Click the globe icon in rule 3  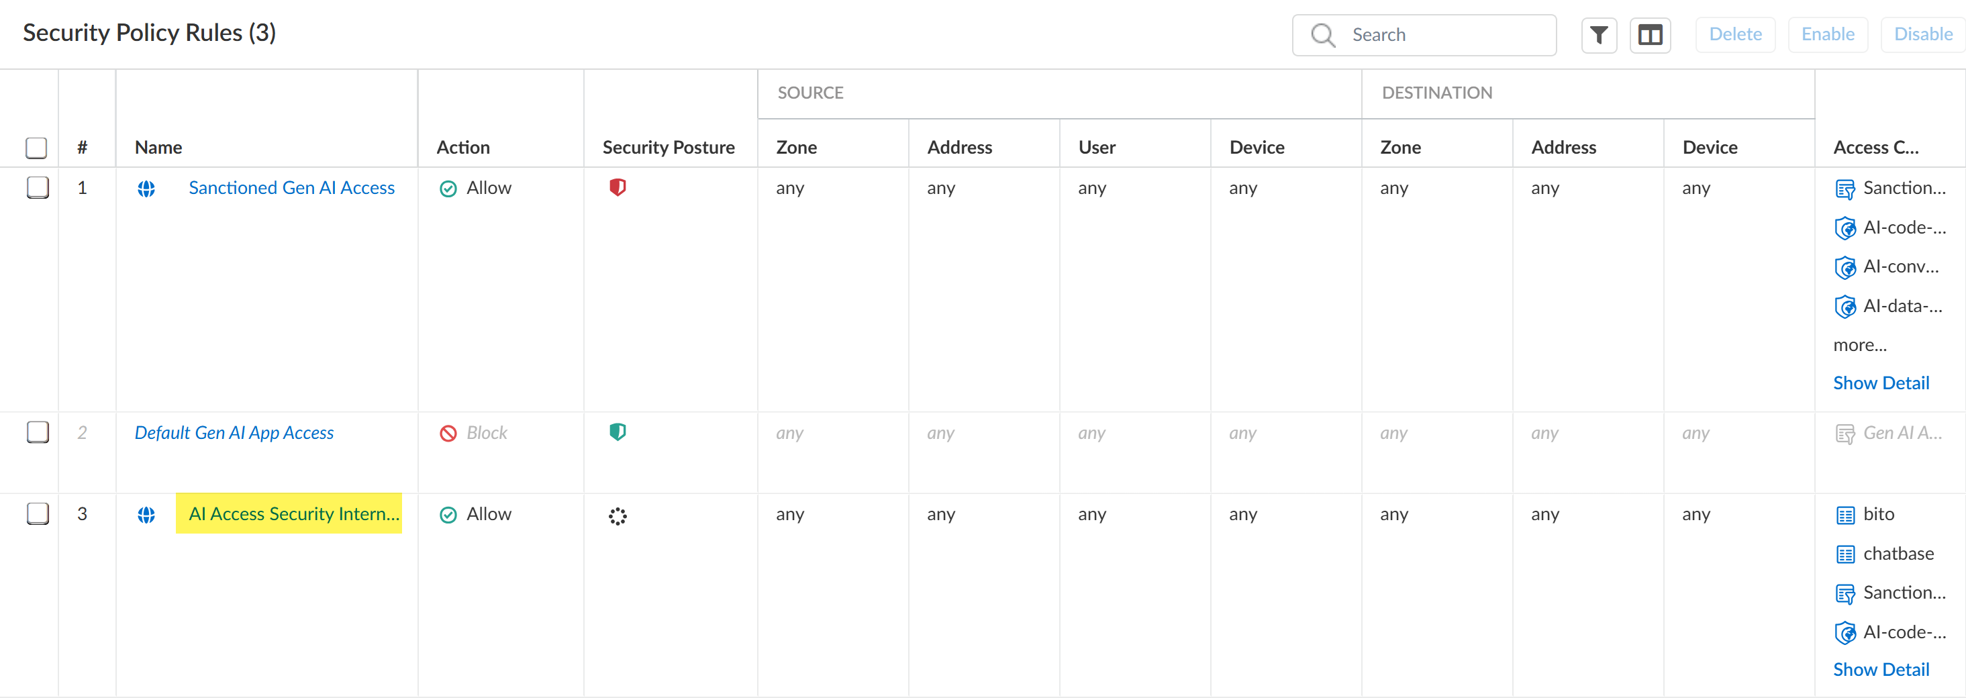coord(146,515)
